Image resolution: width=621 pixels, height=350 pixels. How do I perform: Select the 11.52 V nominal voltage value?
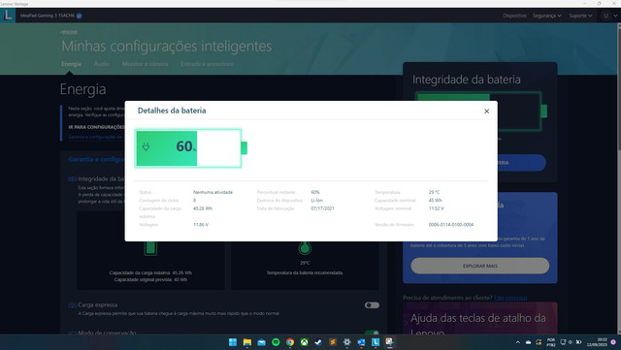tap(436, 208)
